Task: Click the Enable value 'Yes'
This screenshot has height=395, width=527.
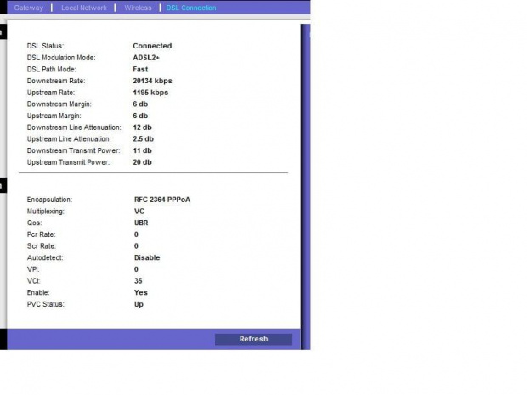Action: tap(141, 292)
